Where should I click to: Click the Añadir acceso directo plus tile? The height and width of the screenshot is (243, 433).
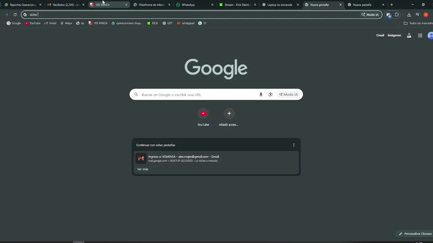click(229, 117)
